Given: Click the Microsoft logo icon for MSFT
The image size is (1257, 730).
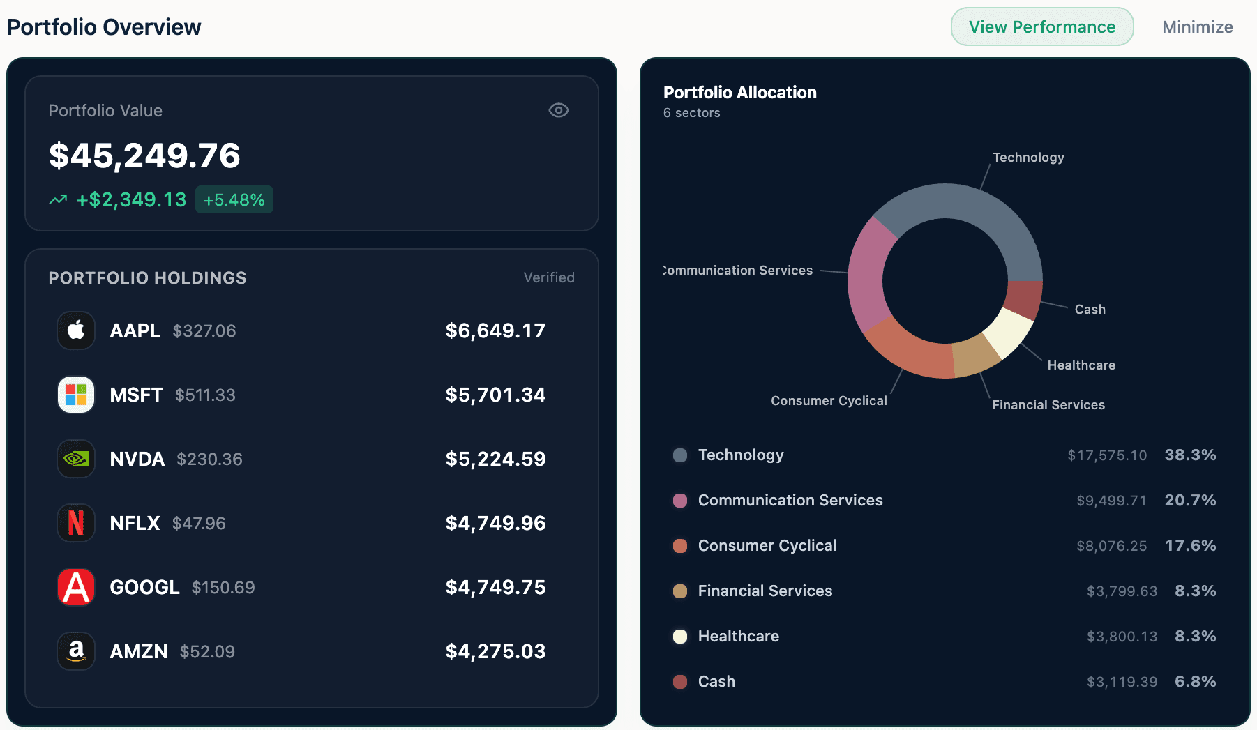Looking at the screenshot, I should 76,395.
